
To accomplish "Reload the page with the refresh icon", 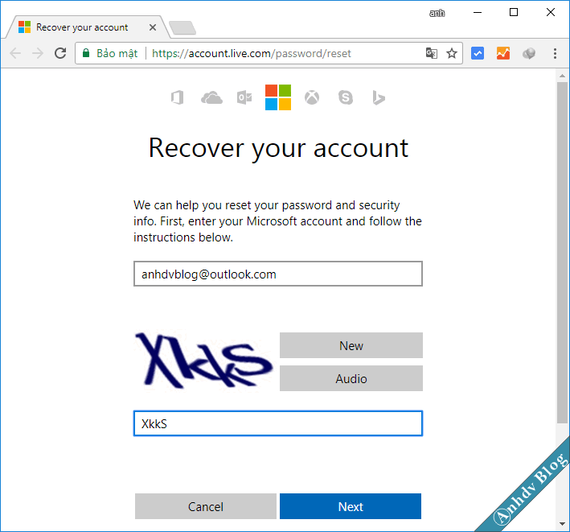I will [60, 53].
